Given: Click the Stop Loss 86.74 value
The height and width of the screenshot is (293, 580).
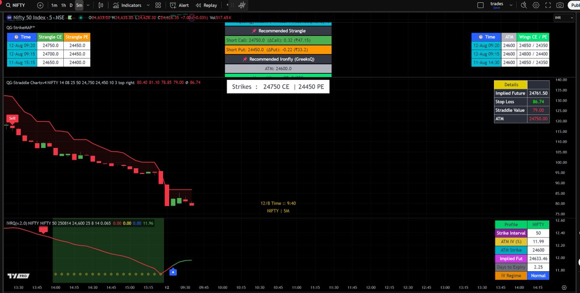Looking at the screenshot, I should pyautogui.click(x=538, y=102).
